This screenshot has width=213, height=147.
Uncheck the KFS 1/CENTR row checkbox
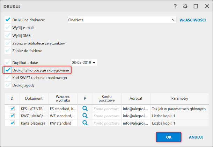(12, 109)
